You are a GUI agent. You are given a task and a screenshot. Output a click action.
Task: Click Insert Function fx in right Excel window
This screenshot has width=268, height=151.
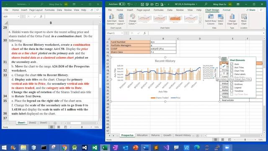144,33
